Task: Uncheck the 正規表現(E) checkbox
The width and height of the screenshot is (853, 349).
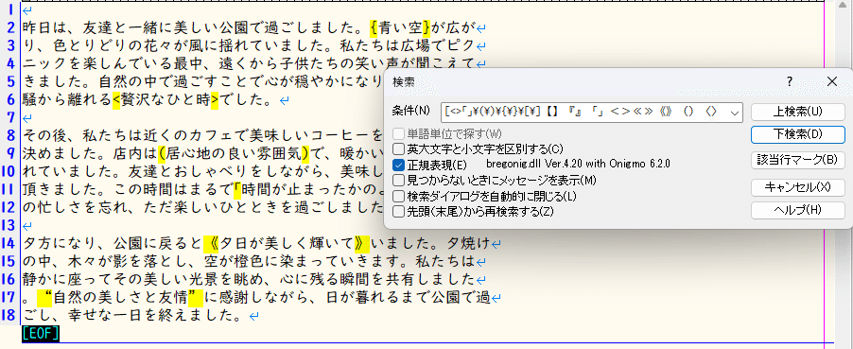Action: pyautogui.click(x=398, y=164)
